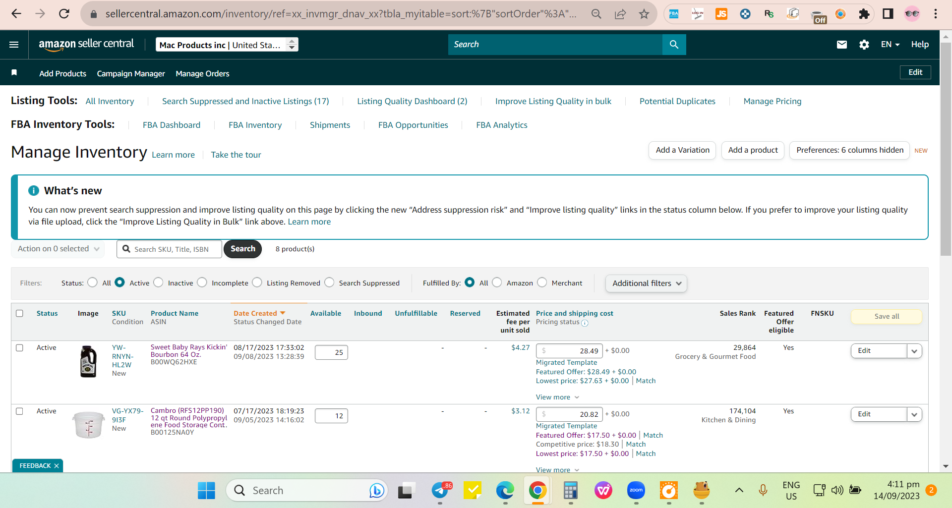
Task: Bookmark this page with the star icon
Action: pyautogui.click(x=644, y=14)
